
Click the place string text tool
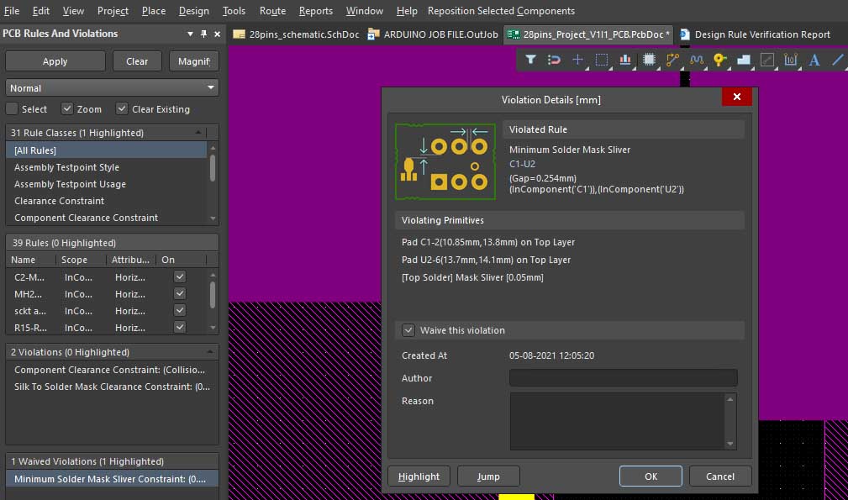(814, 60)
